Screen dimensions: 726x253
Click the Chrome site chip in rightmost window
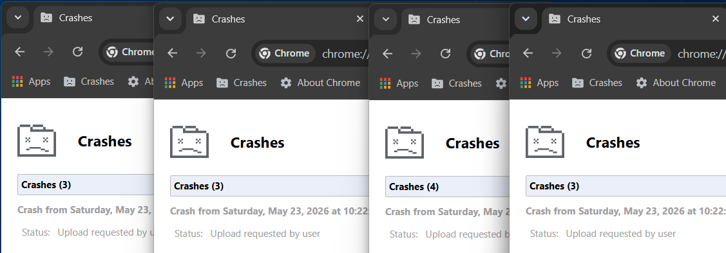pyautogui.click(x=641, y=53)
